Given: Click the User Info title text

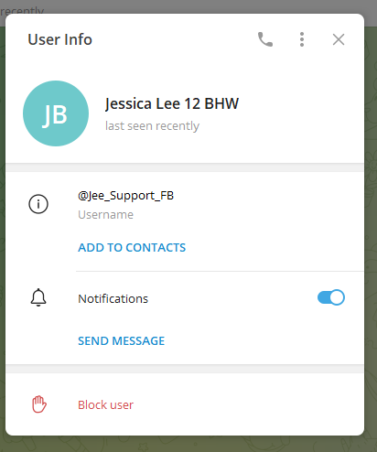Looking at the screenshot, I should [60, 39].
